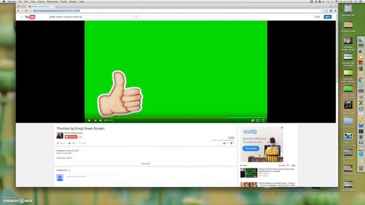Like the video with thumbs up
Screen dimensions: 365x205
pyautogui.click(x=224, y=143)
